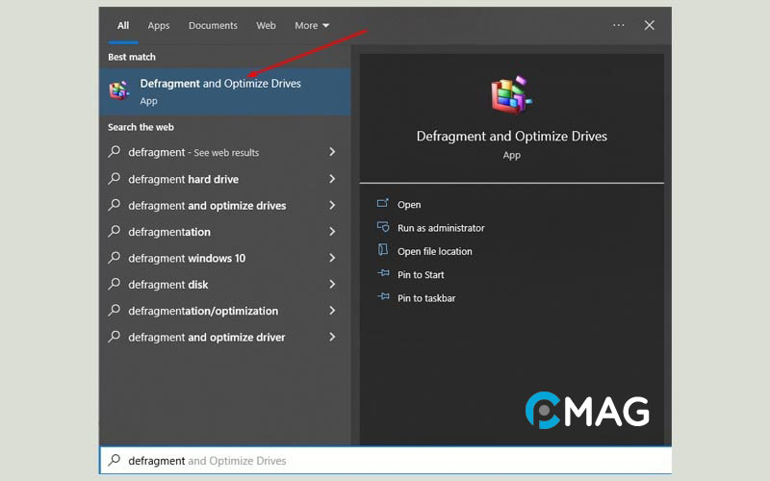The width and height of the screenshot is (770, 481).
Task: Switch to the Apps tab
Action: (x=159, y=25)
